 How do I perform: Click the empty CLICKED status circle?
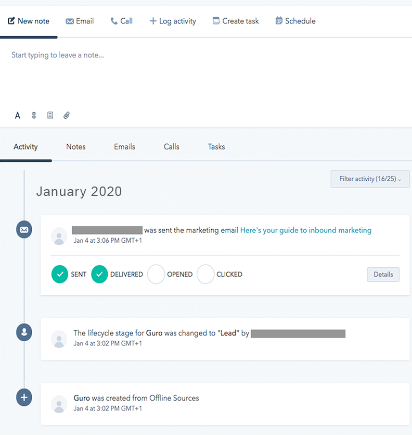point(205,274)
